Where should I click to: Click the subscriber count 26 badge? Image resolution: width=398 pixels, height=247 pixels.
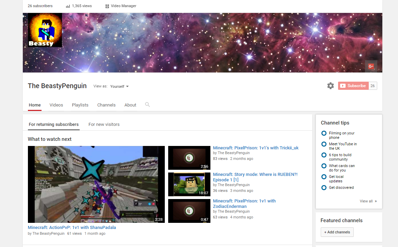(x=372, y=86)
